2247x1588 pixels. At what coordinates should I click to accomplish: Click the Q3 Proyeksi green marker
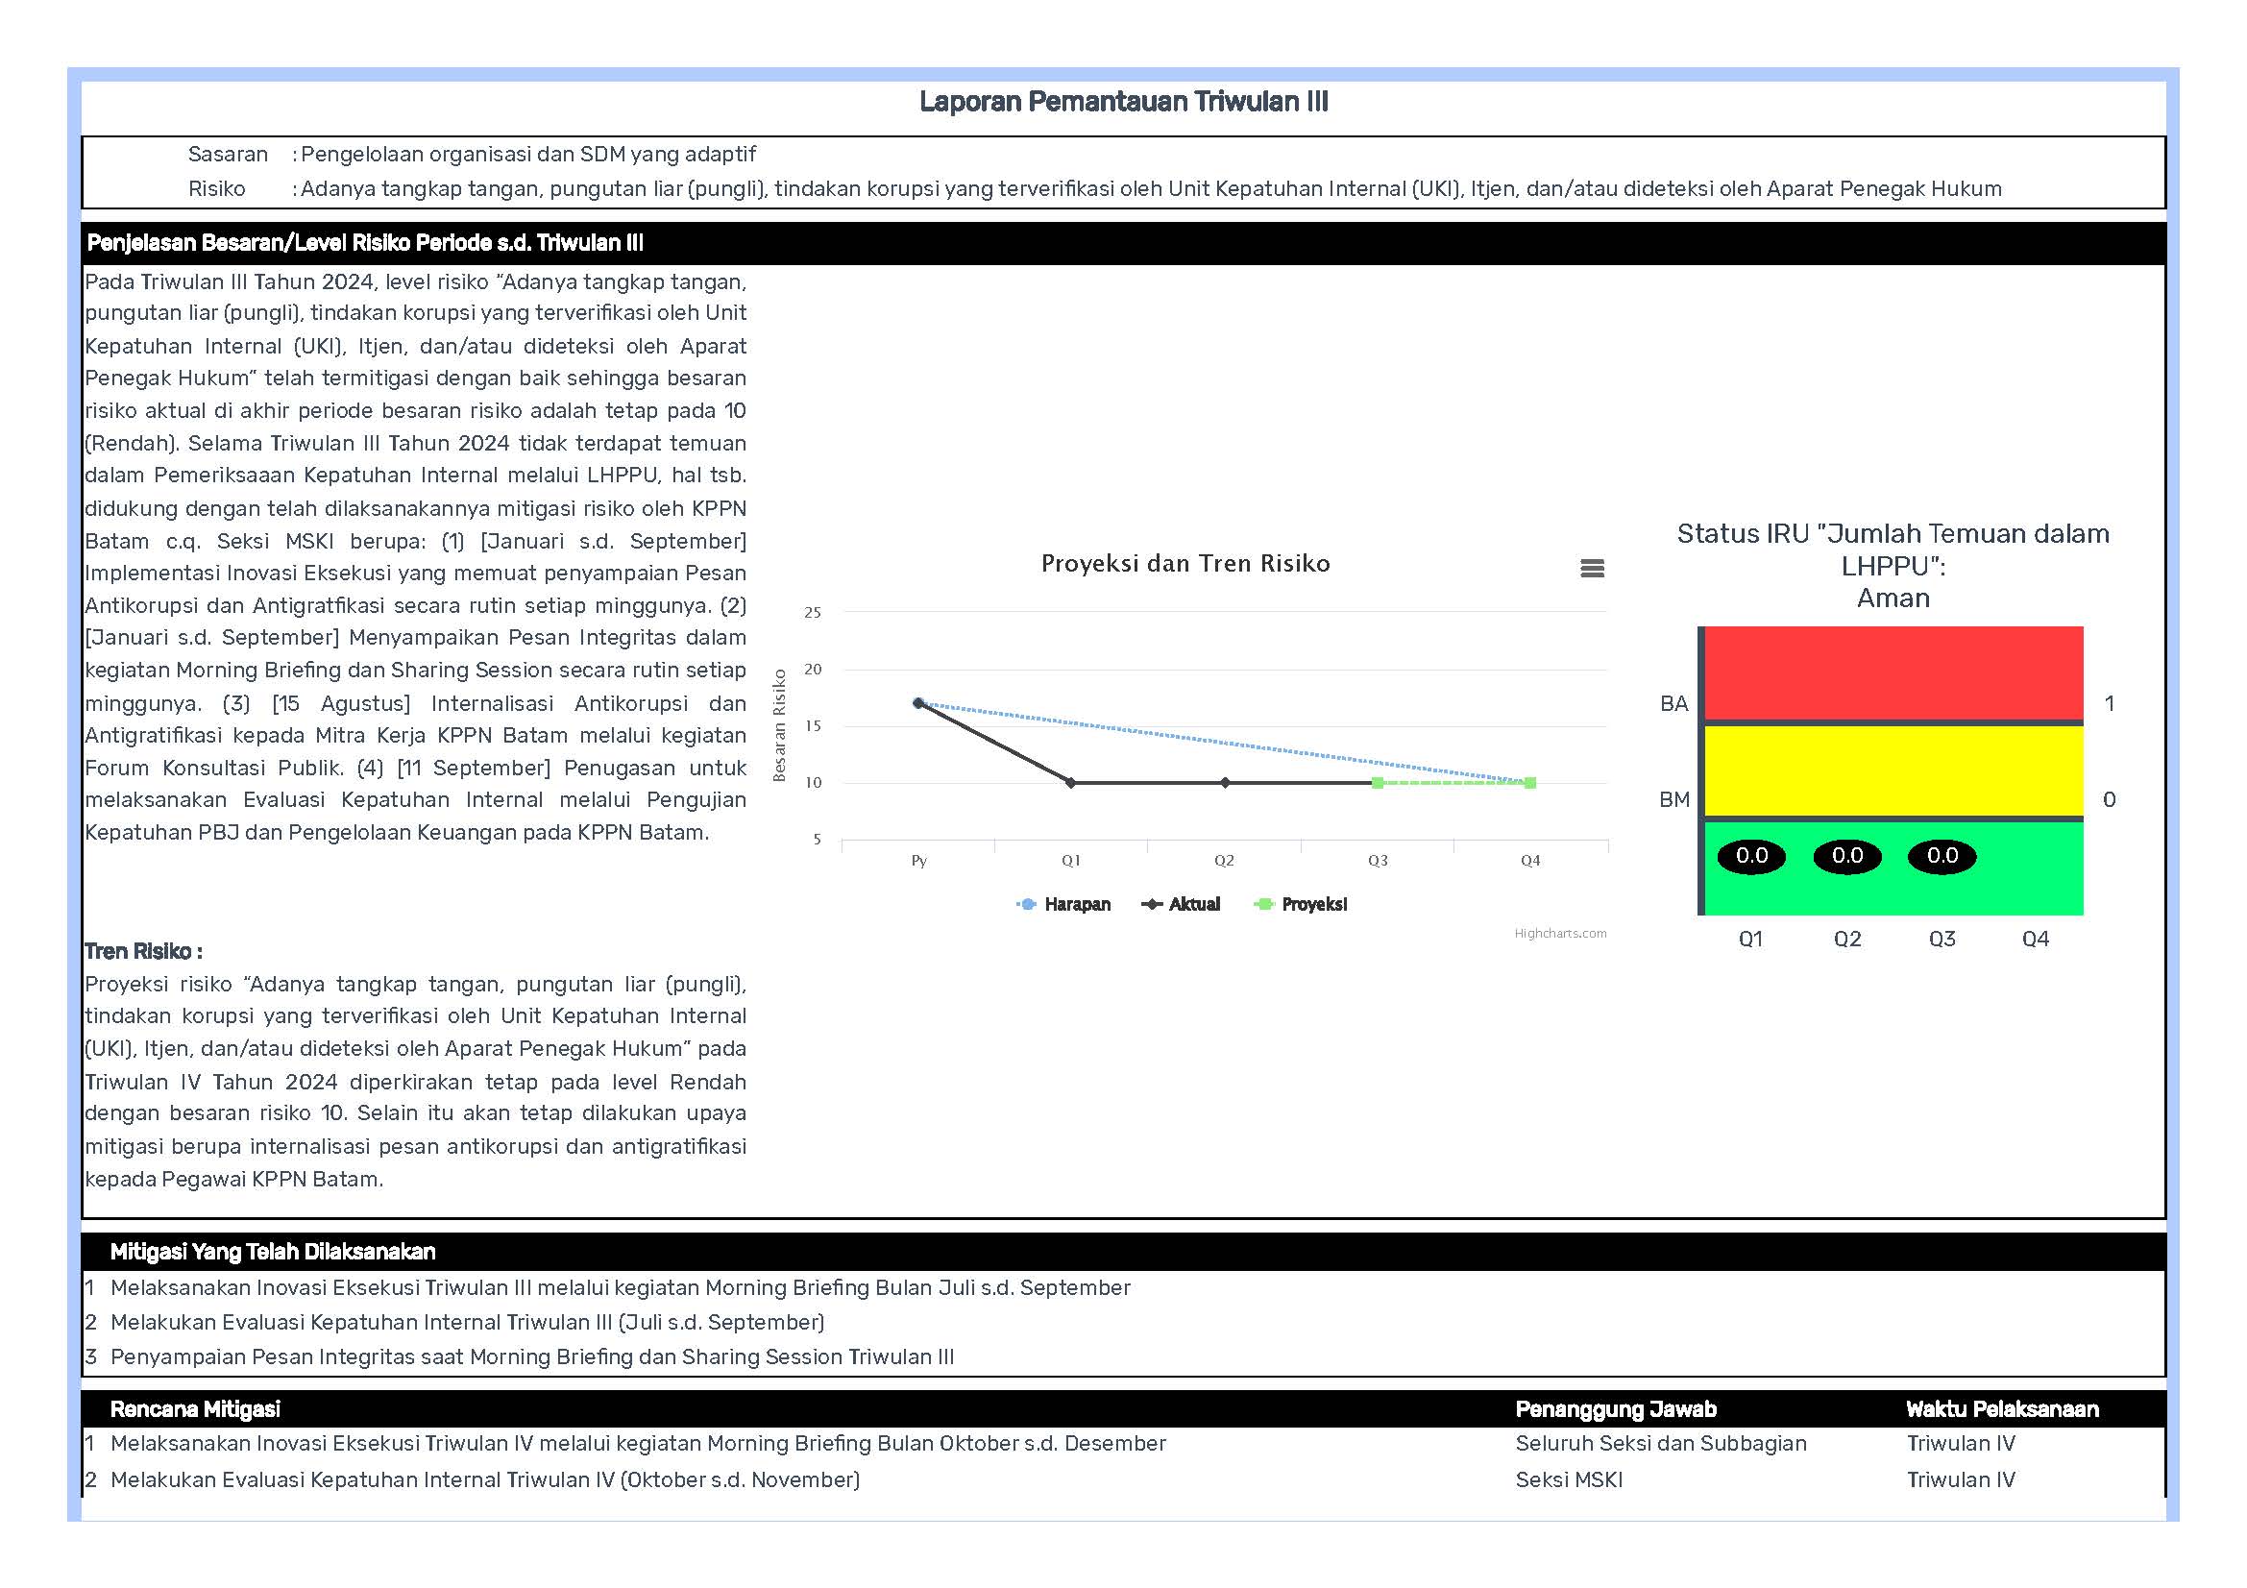[1378, 783]
